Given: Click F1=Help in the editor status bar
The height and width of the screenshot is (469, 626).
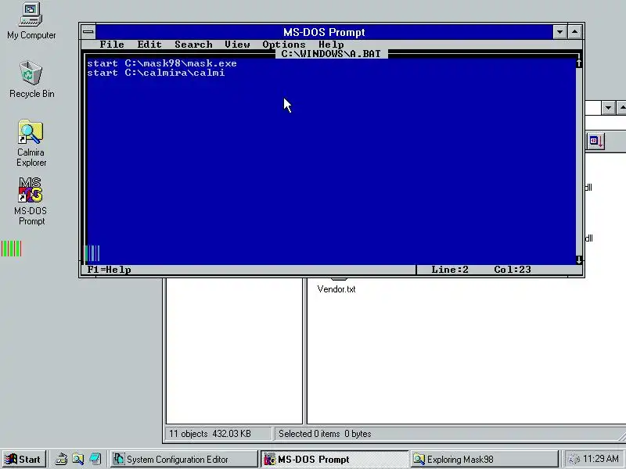Looking at the screenshot, I should click(x=109, y=270).
